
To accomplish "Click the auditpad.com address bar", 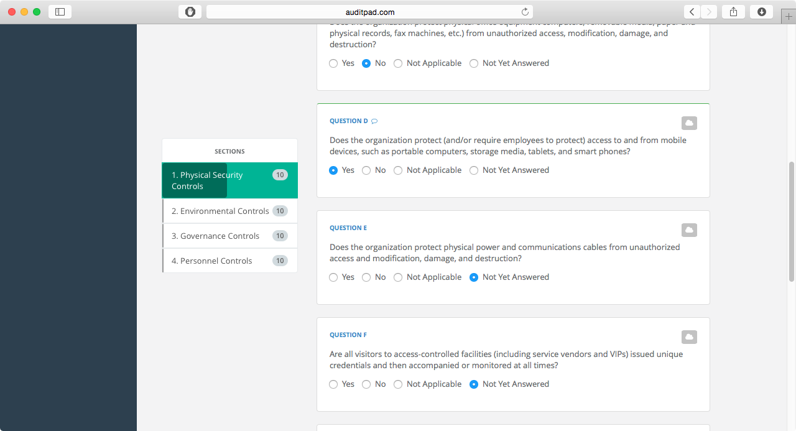I will pyautogui.click(x=369, y=12).
